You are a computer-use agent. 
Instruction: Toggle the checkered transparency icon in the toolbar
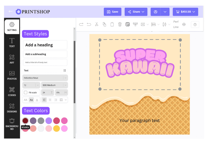(x=128, y=24)
